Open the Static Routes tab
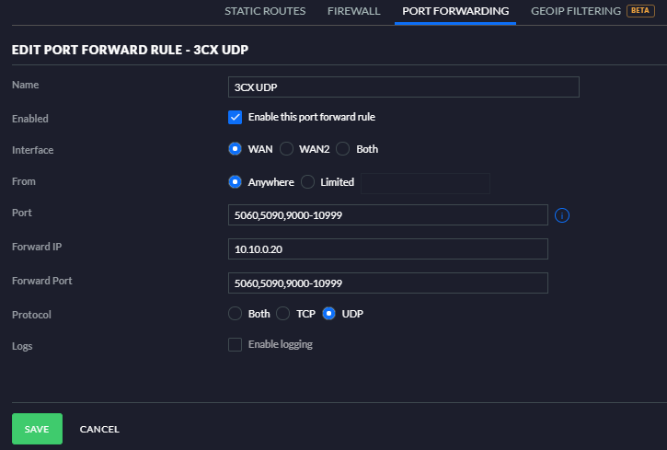The image size is (667, 450). coord(265,11)
